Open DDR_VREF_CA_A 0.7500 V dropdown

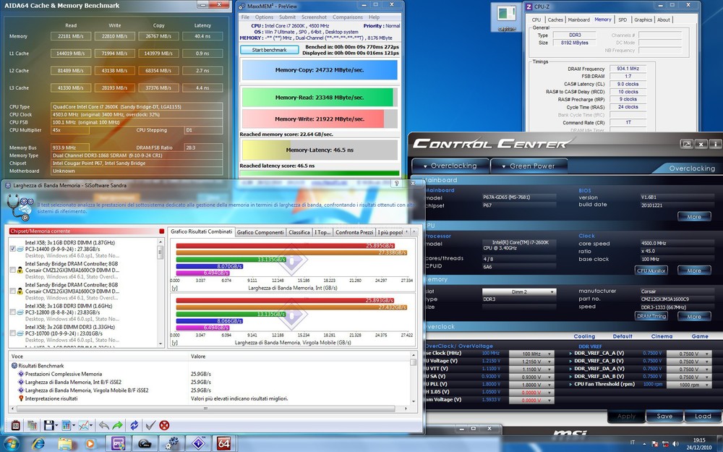(x=689, y=354)
